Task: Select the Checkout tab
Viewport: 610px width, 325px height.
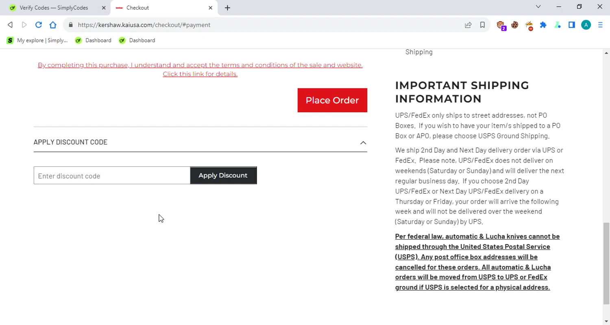Action: [x=164, y=8]
